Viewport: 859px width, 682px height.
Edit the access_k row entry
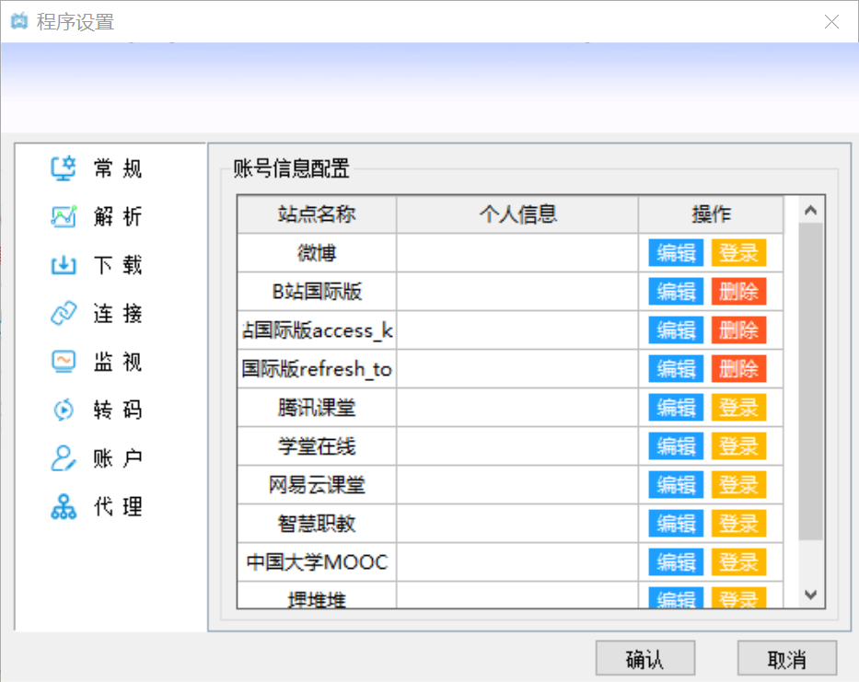coord(676,330)
